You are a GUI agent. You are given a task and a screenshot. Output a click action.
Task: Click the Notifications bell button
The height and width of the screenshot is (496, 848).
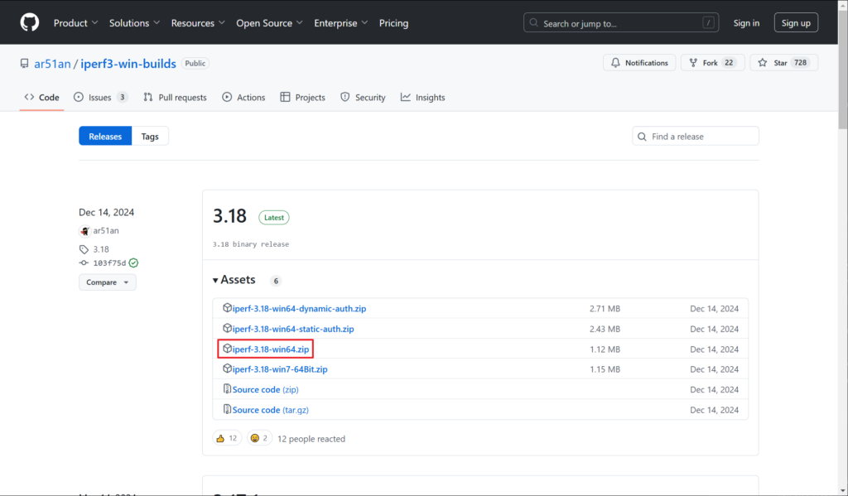(640, 63)
